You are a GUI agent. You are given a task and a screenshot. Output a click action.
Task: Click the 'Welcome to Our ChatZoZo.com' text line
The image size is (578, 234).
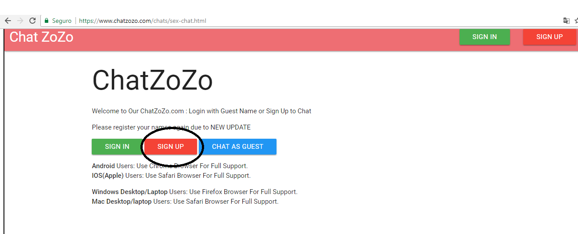pos(201,111)
